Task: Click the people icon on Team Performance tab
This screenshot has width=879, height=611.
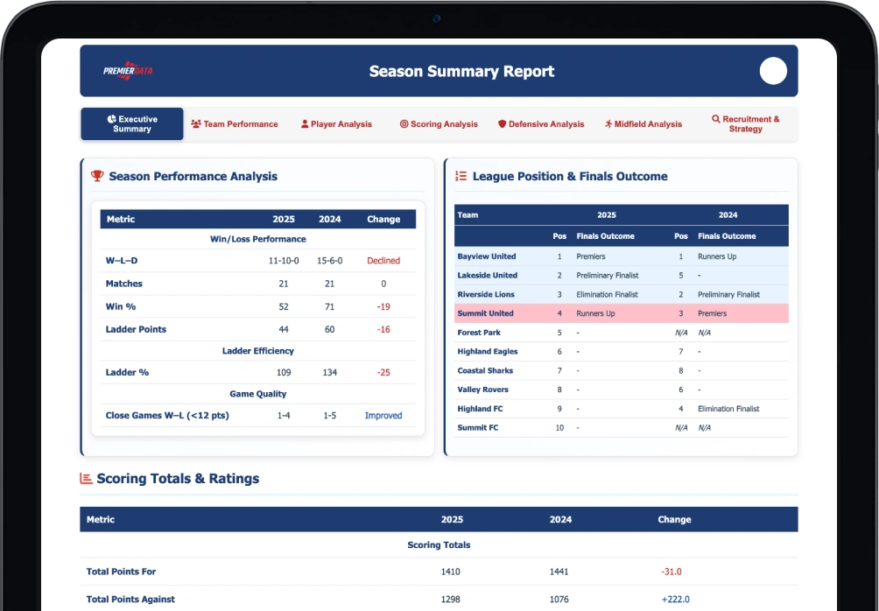Action: pyautogui.click(x=195, y=124)
